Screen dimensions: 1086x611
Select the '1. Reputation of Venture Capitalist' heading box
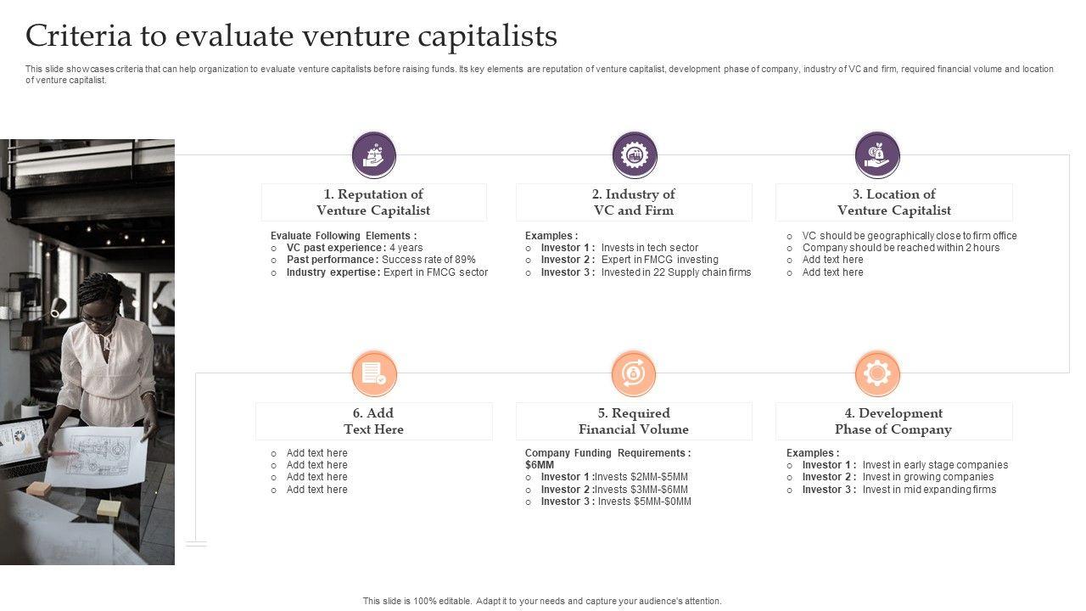coord(373,202)
